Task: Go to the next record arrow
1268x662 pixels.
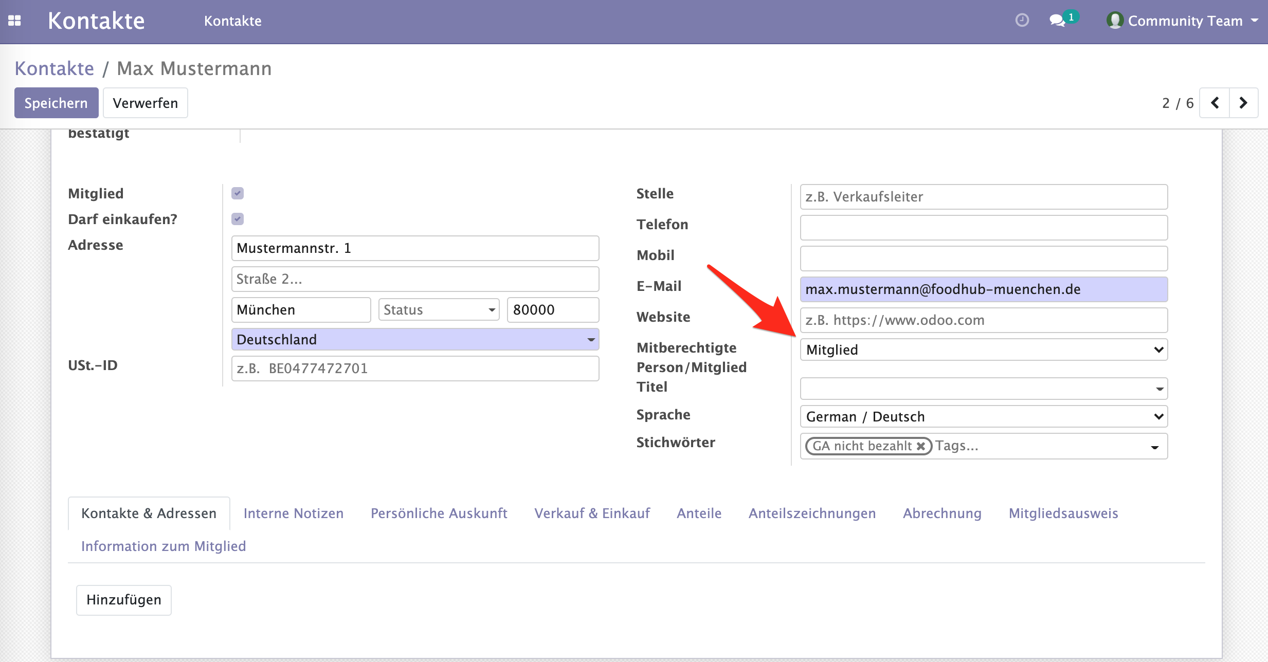Action: click(x=1243, y=103)
